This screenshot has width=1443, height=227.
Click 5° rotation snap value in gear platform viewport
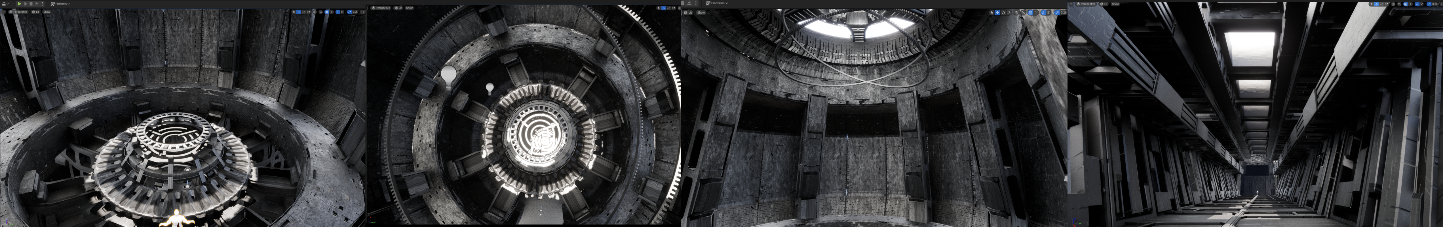pos(343,12)
